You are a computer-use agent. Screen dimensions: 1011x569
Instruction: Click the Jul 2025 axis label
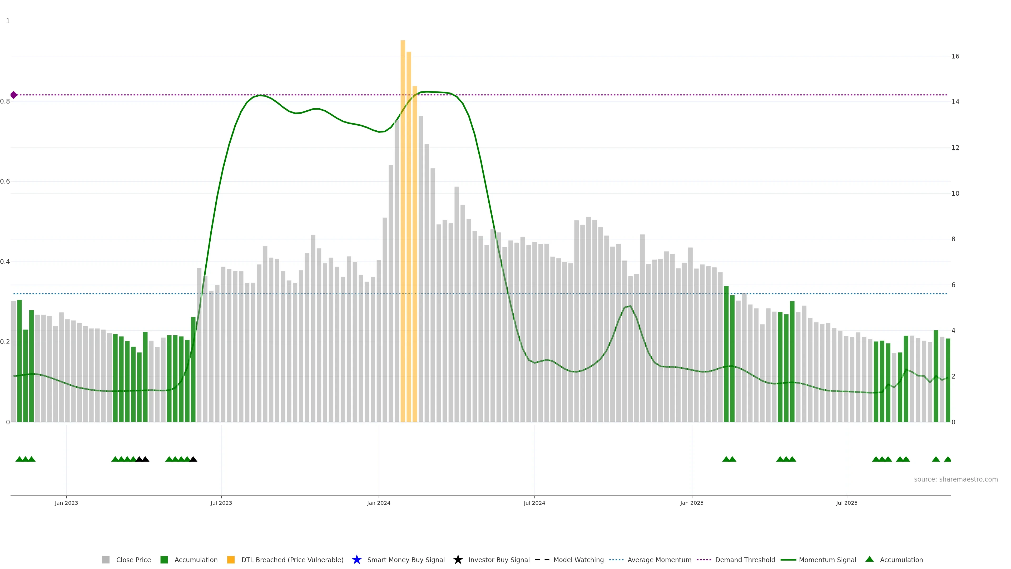(x=846, y=503)
